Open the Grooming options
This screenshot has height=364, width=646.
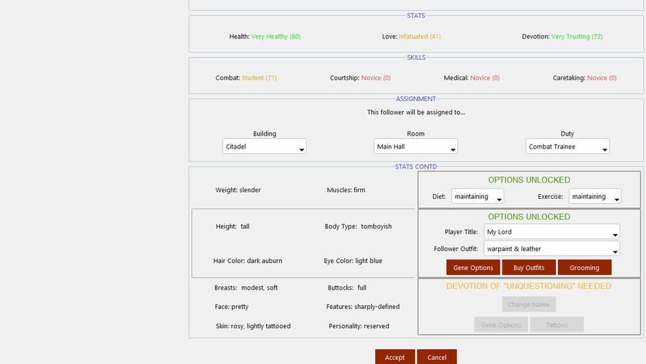tap(584, 268)
